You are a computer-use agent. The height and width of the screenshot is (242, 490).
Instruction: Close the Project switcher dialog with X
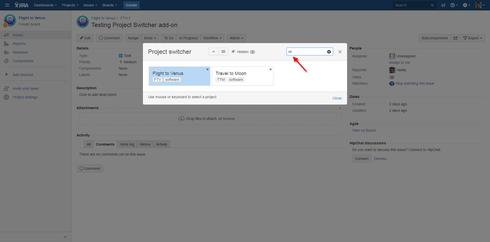click(x=340, y=52)
